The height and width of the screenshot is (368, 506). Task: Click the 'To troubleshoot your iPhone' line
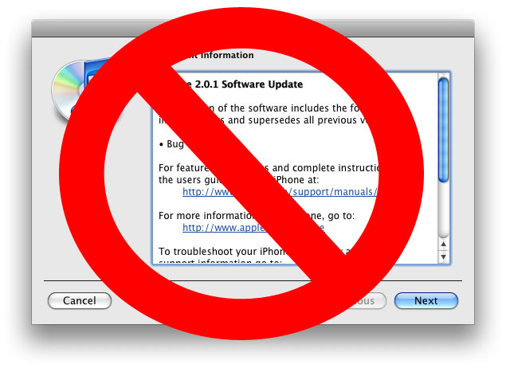pyautogui.click(x=222, y=251)
